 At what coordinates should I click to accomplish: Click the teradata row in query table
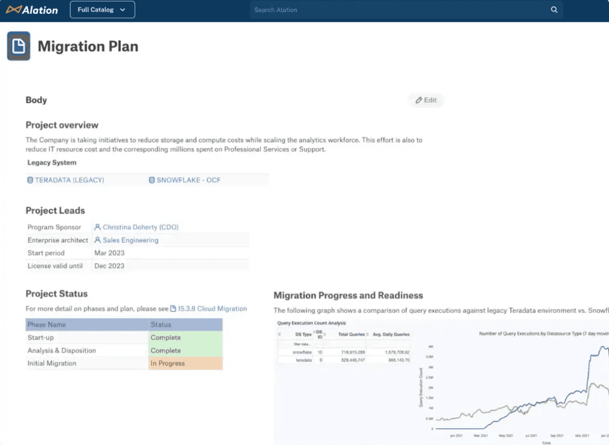(345, 360)
